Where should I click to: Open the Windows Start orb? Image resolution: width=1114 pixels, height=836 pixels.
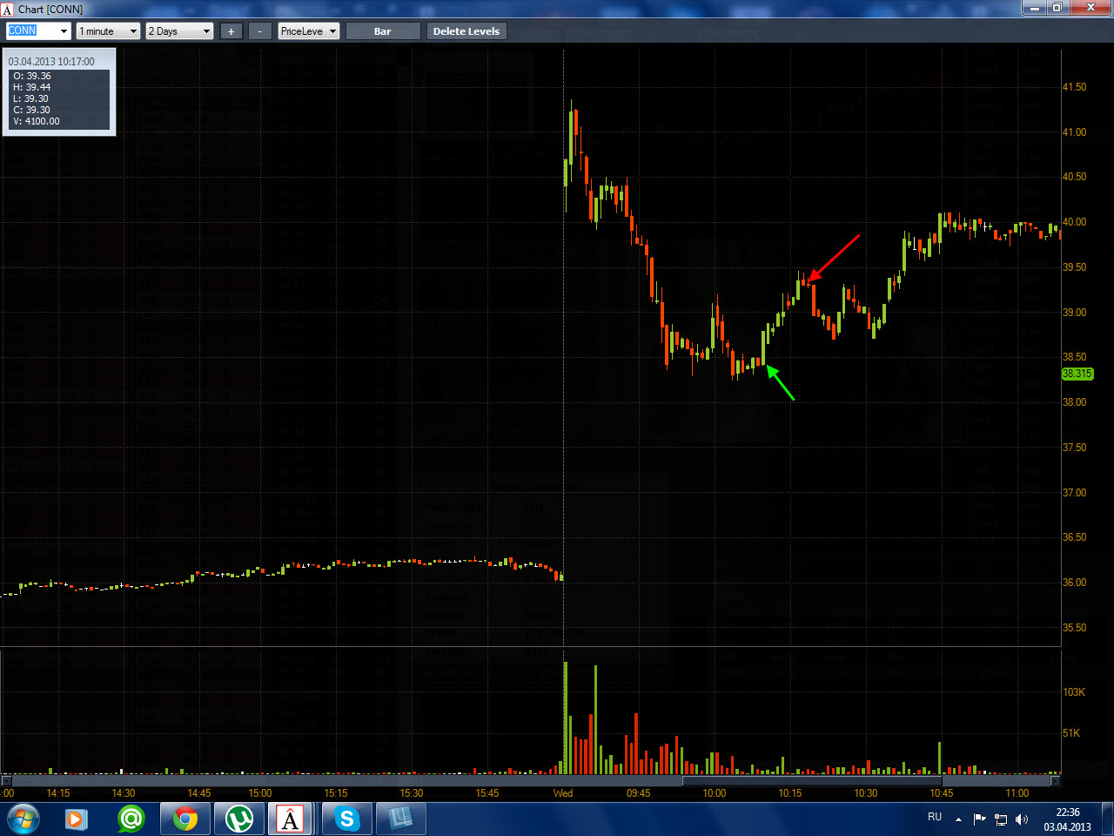point(23,819)
